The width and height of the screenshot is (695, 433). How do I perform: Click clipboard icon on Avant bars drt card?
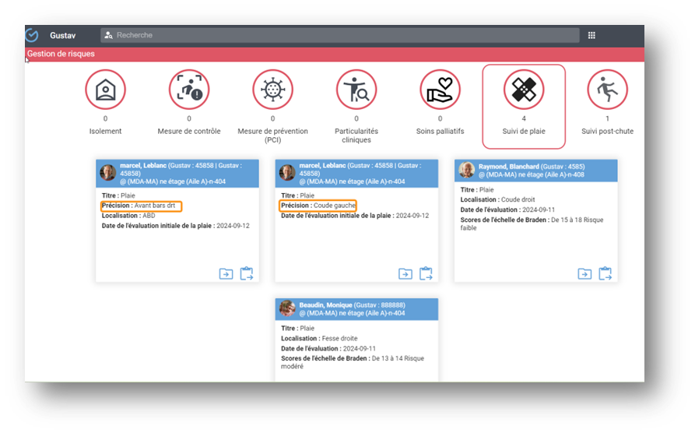[247, 273]
